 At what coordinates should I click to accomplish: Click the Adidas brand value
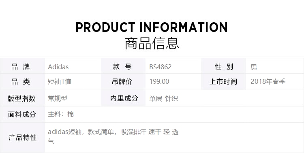58,67
